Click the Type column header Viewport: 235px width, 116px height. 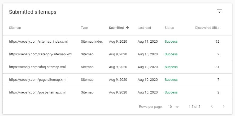pyautogui.click(x=84, y=28)
